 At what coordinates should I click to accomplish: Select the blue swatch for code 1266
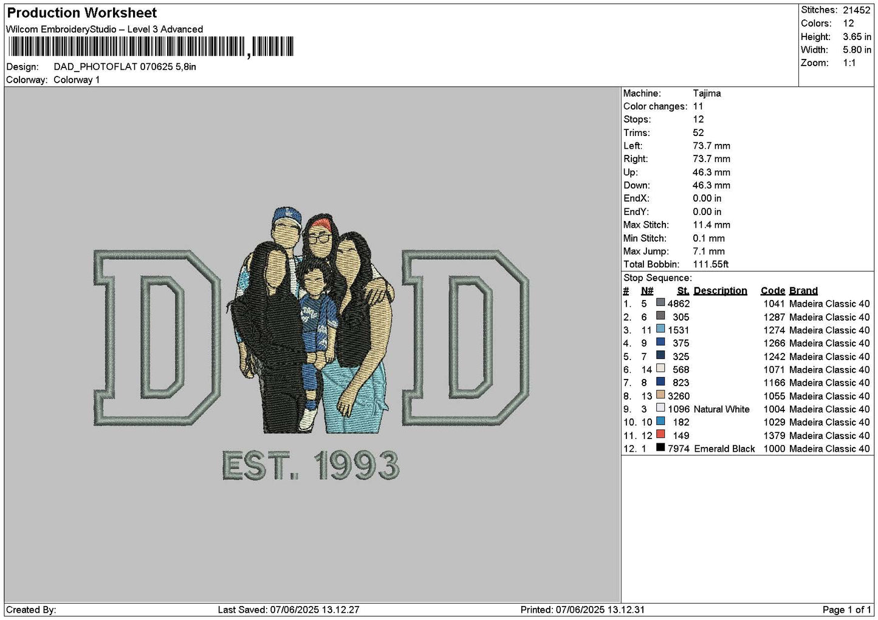tap(660, 342)
